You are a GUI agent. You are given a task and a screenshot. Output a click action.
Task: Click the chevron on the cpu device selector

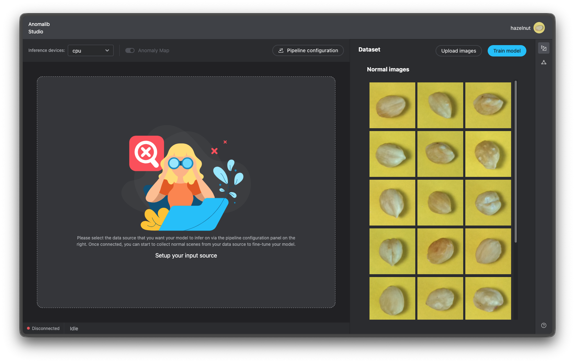click(107, 50)
